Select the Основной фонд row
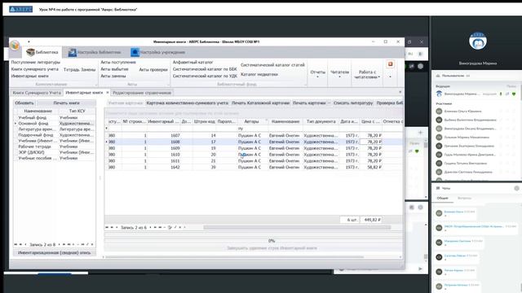522x293 pixels. pos(55,123)
